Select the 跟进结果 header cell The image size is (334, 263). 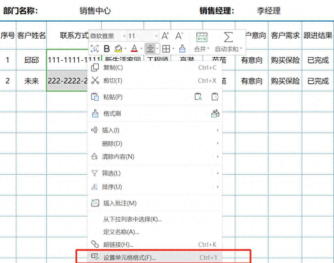coord(318,35)
